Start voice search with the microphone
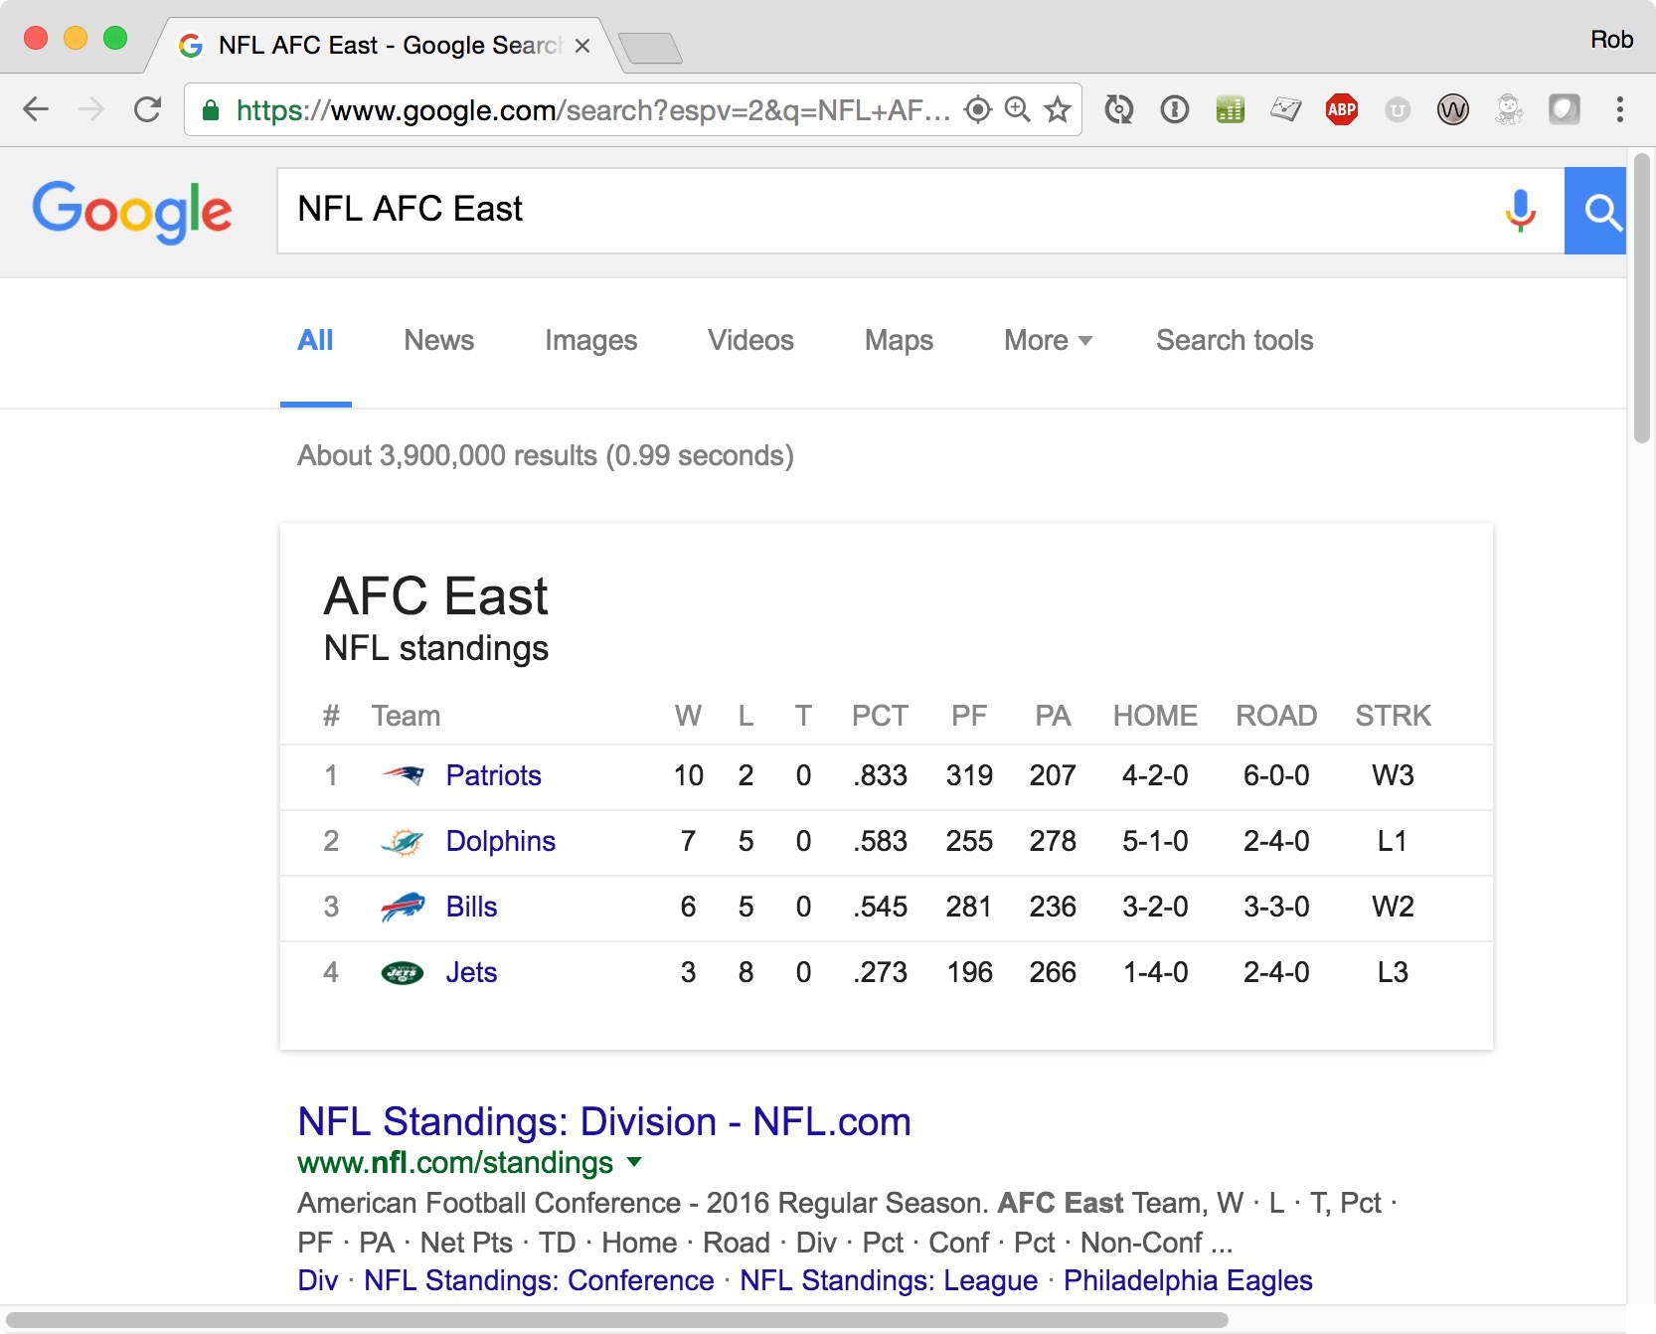The height and width of the screenshot is (1334, 1656). pos(1520,211)
